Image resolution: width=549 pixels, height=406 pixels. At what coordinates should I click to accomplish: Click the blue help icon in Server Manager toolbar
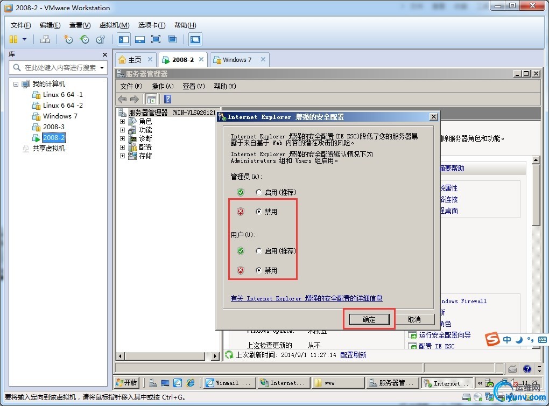pyautogui.click(x=168, y=99)
